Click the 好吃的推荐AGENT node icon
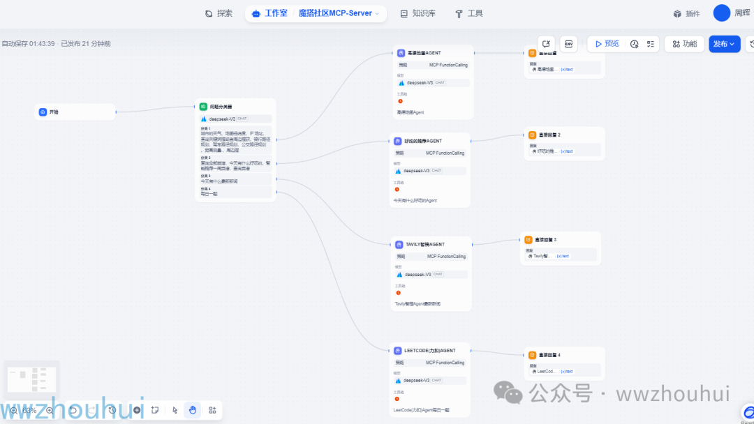 [x=398, y=141]
